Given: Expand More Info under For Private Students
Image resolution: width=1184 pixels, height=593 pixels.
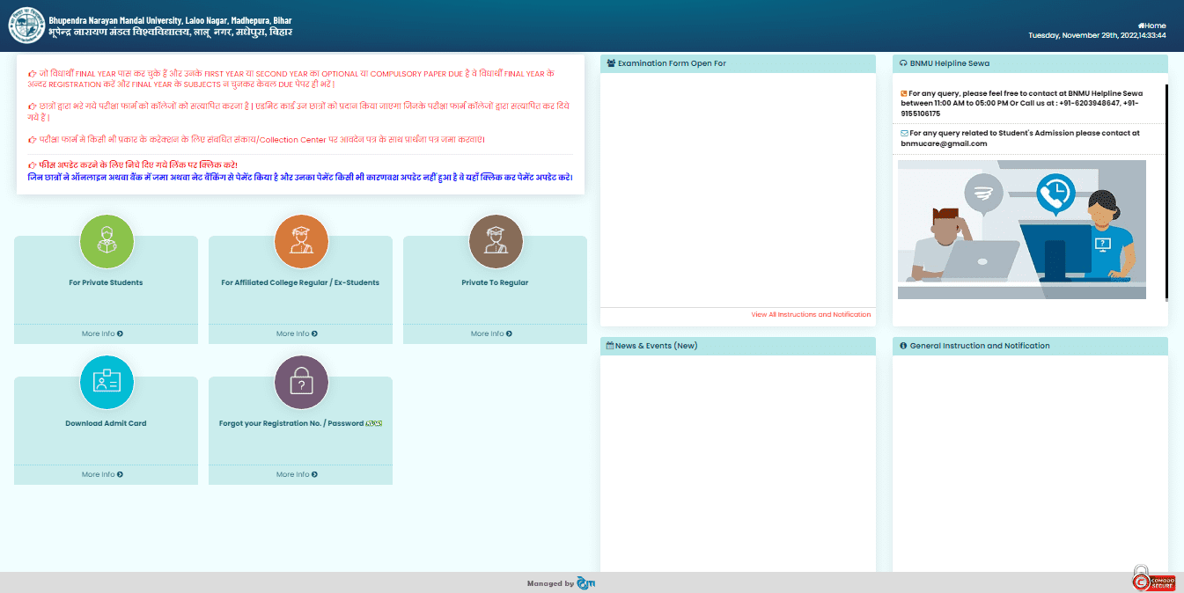Looking at the screenshot, I should [x=102, y=333].
